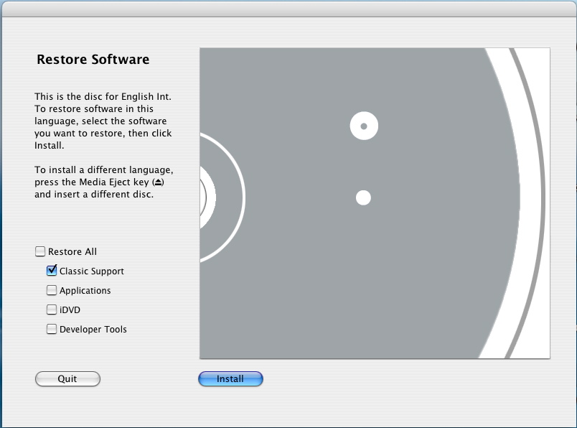Uncheck the Classic Support checkbox

(x=52, y=271)
